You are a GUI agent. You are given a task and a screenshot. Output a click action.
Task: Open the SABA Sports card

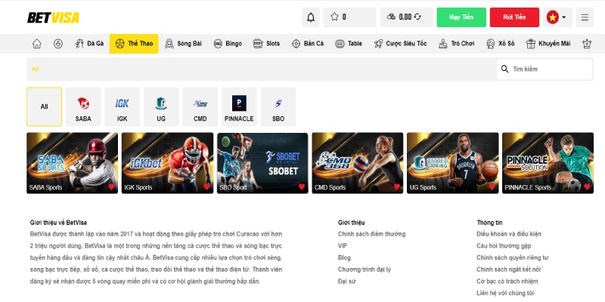click(72, 163)
